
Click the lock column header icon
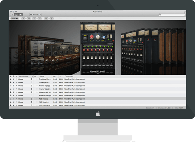[x=11, y=76]
